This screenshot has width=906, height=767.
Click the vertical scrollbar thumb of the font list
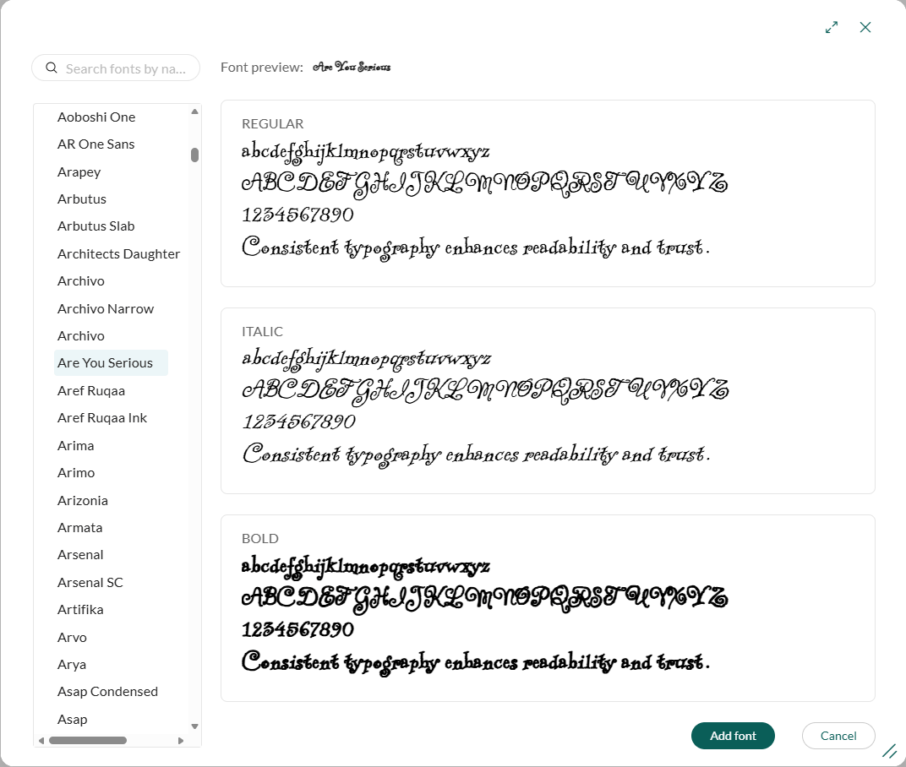194,155
